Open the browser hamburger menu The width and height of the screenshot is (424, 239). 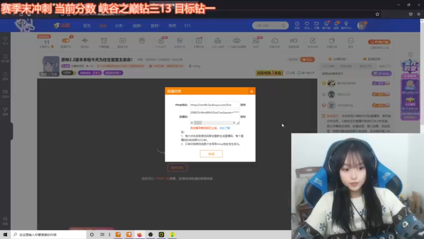point(418,14)
